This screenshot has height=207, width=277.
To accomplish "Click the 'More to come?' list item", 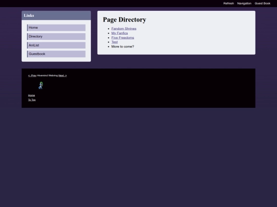I will [123, 47].
